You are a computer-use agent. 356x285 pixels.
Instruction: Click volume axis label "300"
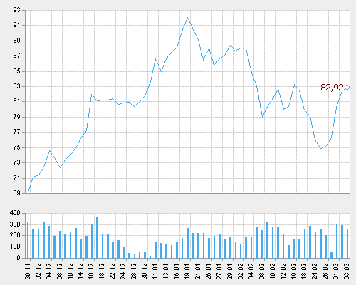pos(15,224)
